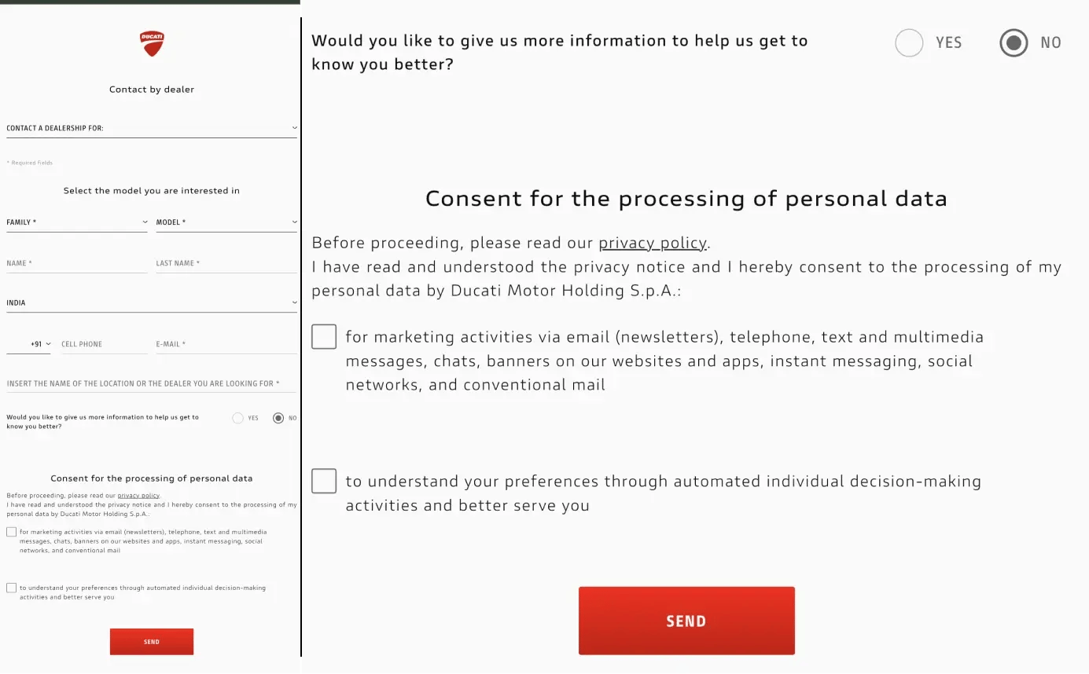This screenshot has width=1089, height=674.
Task: Expand the Family dropdown
Action: click(x=77, y=222)
